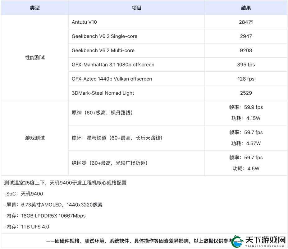Click 功耗：4.5W value
The width and height of the screenshot is (288, 249).
coord(246,169)
